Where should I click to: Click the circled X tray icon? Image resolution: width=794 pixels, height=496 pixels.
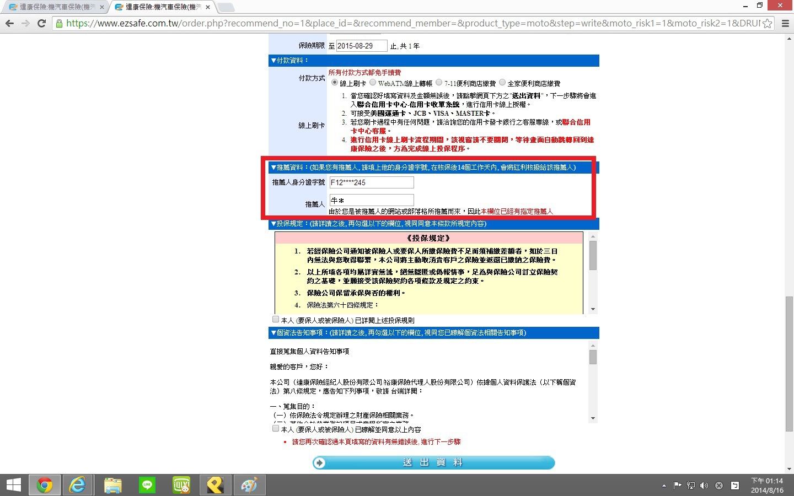(x=719, y=486)
